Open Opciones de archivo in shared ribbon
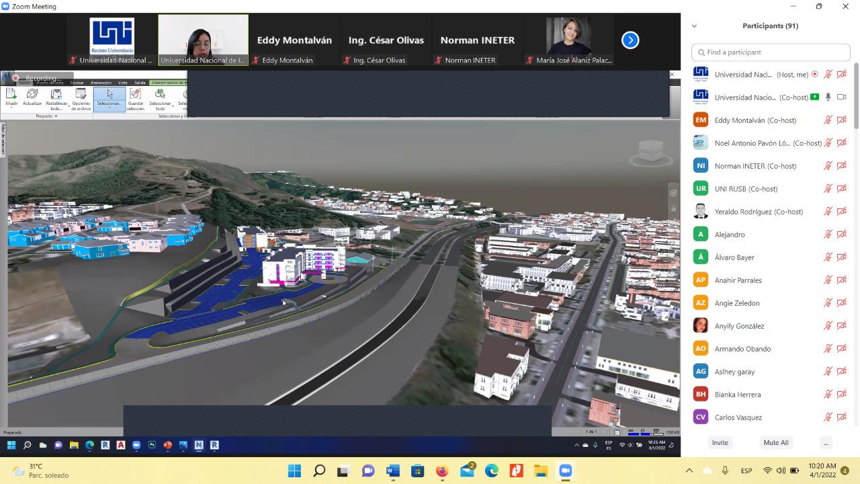The height and width of the screenshot is (484, 860). pyautogui.click(x=81, y=99)
